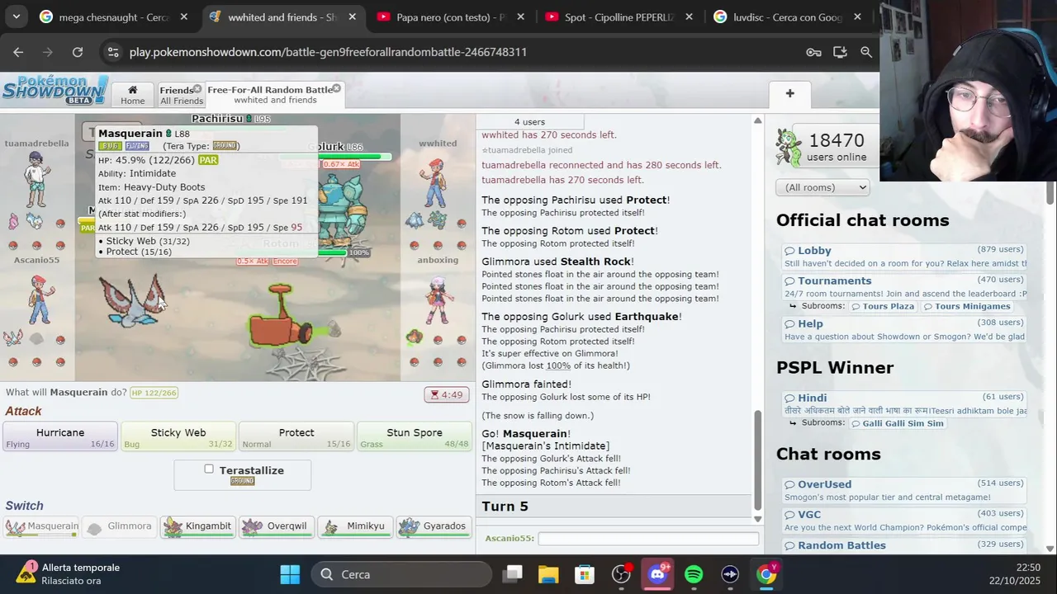Viewport: 1057px width, 594px height.
Task: Select the active Masquerain switch button
Action: pos(41,526)
